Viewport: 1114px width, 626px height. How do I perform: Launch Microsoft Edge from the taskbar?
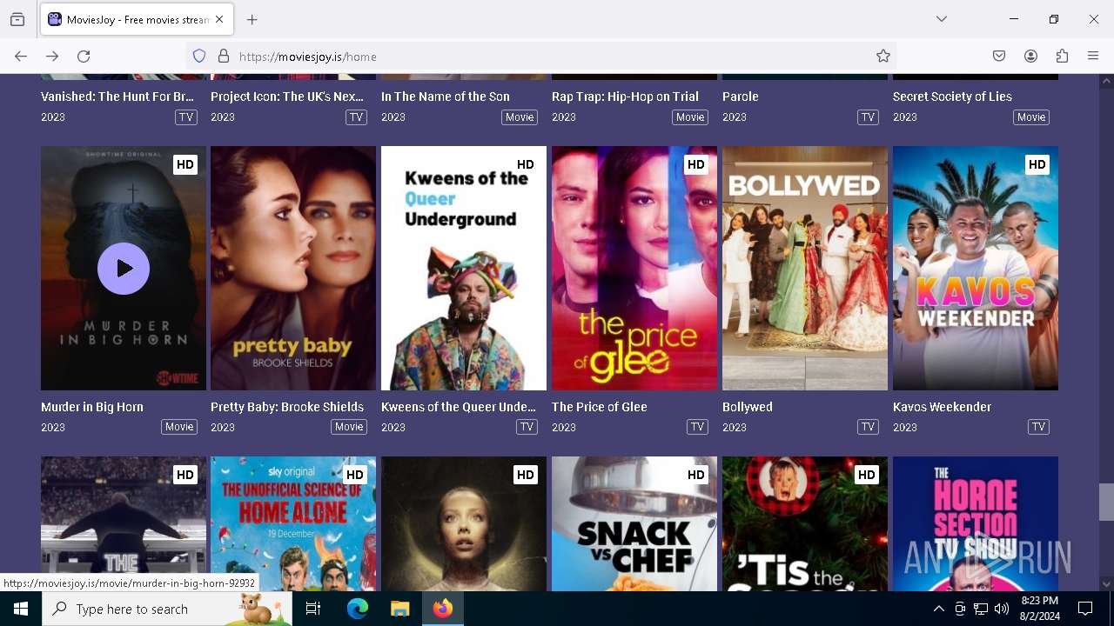358,609
